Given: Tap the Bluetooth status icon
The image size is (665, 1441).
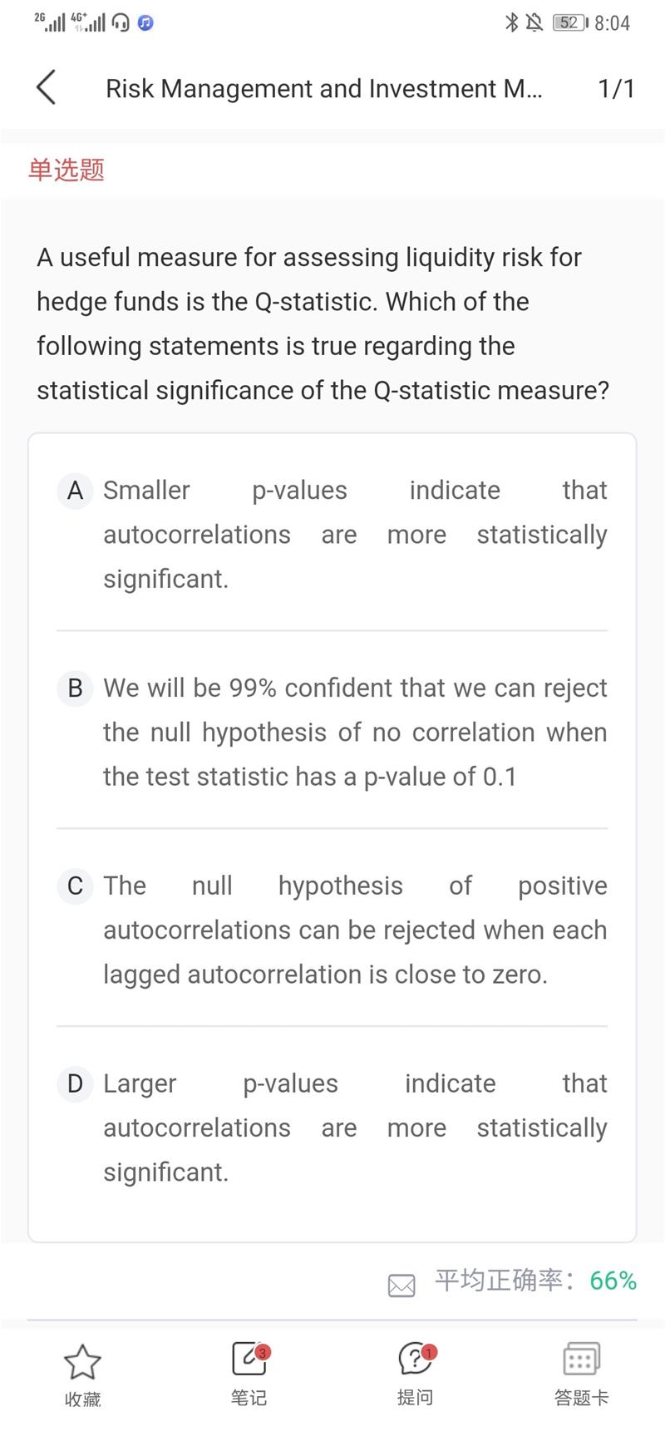Looking at the screenshot, I should (511, 22).
